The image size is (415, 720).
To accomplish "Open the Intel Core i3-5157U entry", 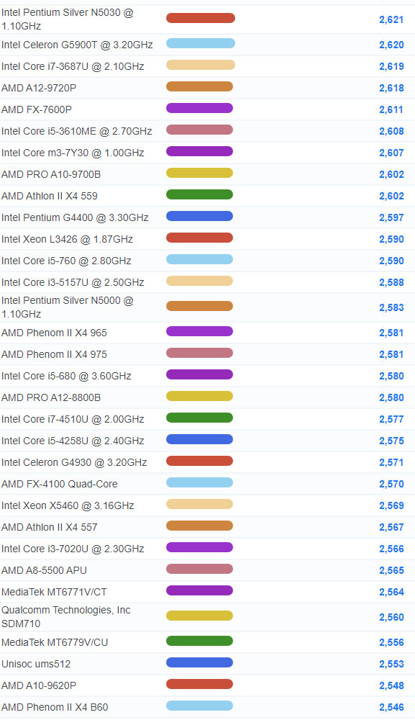I will (x=73, y=282).
